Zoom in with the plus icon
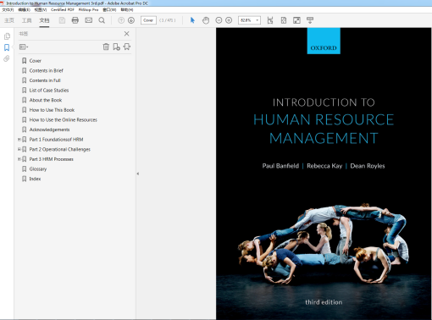The width and height of the screenshot is (432, 320). (x=229, y=20)
